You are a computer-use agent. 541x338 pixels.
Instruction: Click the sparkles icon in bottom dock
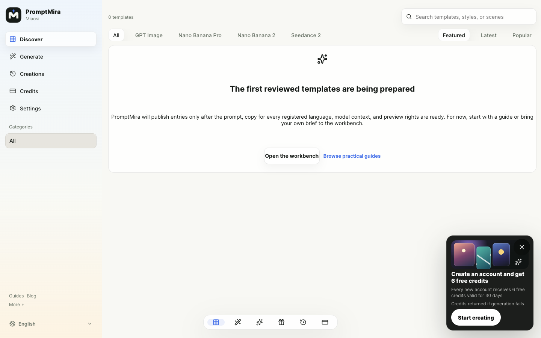point(260,322)
